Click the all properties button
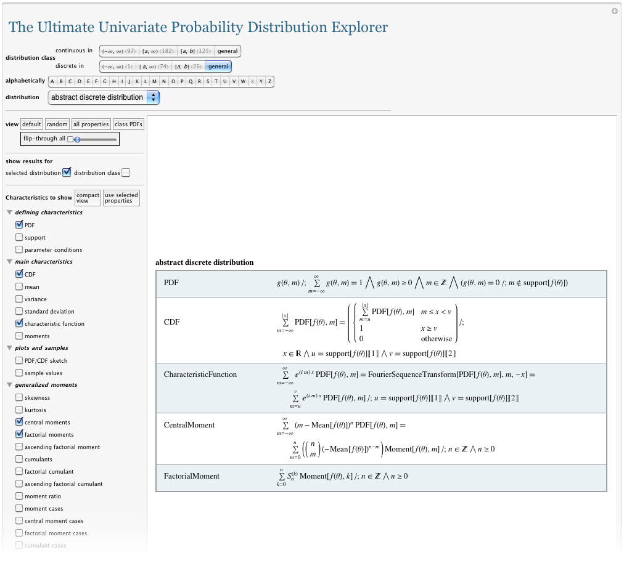 tap(91, 124)
